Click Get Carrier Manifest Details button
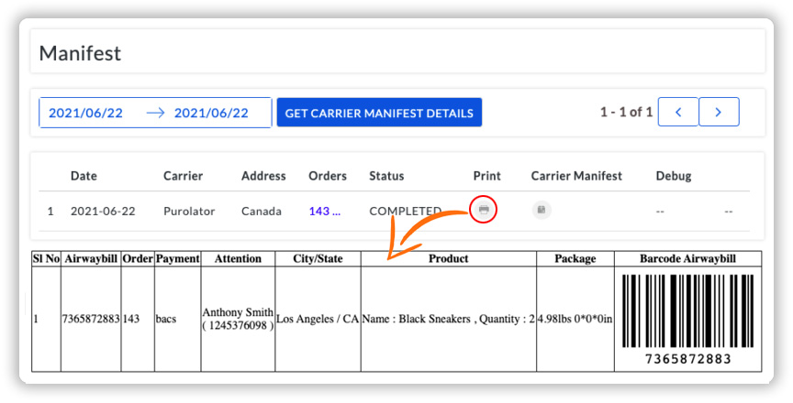 click(x=379, y=113)
